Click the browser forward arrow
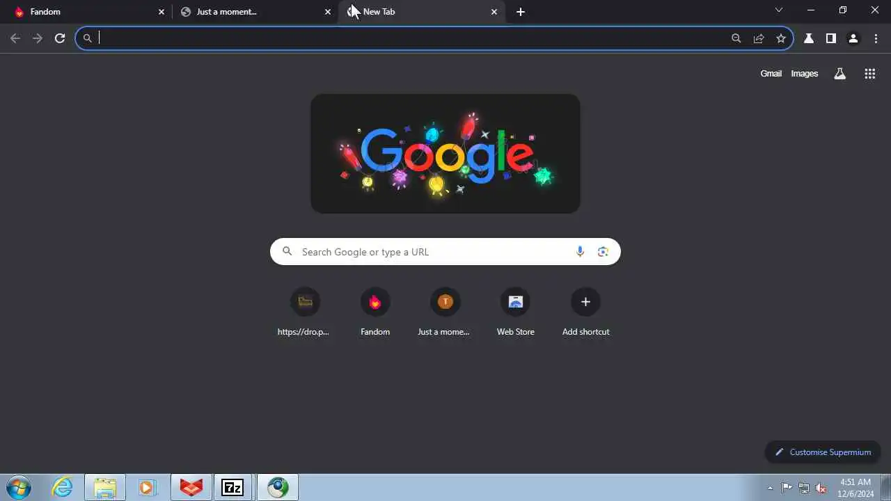The image size is (891, 501). 38,38
